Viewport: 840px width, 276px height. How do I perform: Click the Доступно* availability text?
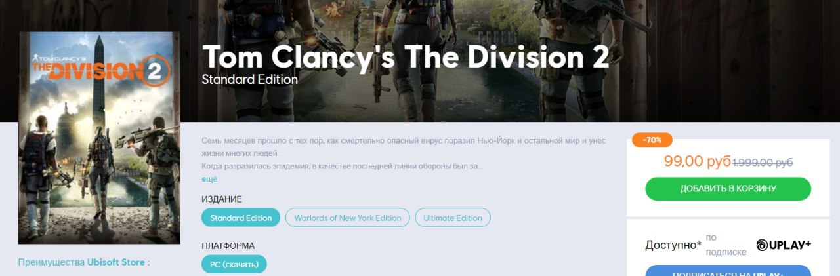[x=673, y=245]
